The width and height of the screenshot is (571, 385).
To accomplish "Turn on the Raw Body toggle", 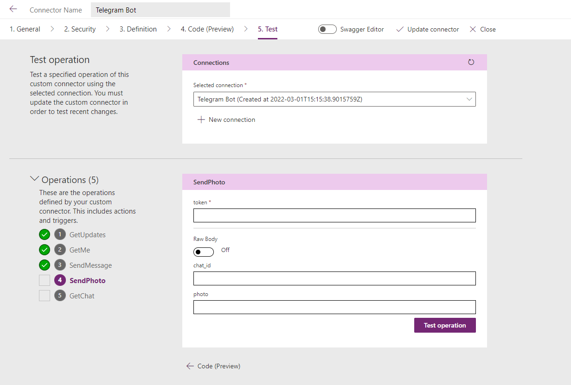I will 204,252.
